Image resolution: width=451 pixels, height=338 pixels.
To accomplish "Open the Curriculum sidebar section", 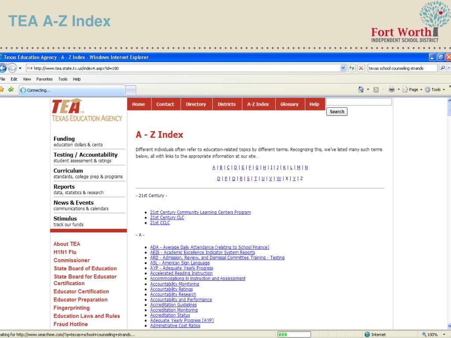I will (x=88, y=173).
